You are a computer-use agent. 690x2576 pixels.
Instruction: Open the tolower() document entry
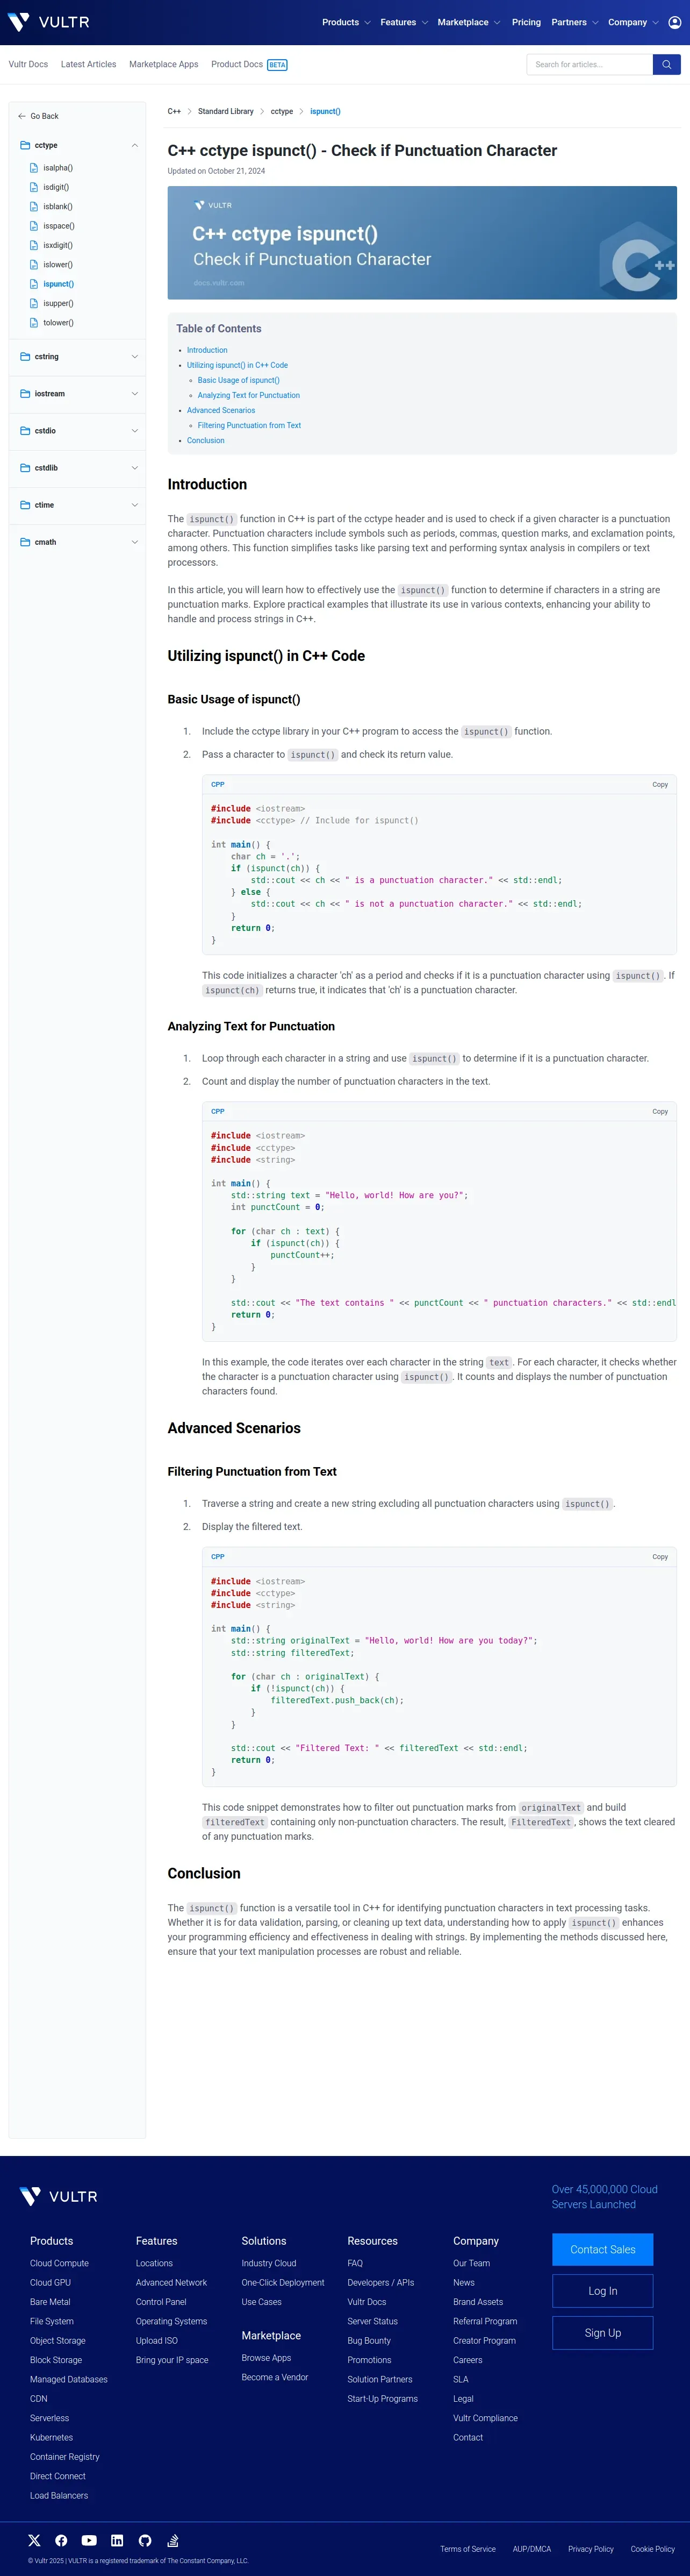pyautogui.click(x=58, y=323)
